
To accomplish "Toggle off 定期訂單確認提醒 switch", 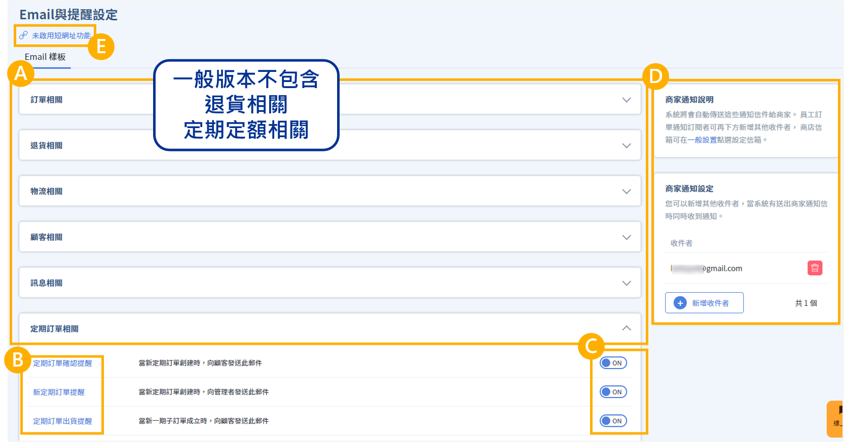I will (x=613, y=363).
